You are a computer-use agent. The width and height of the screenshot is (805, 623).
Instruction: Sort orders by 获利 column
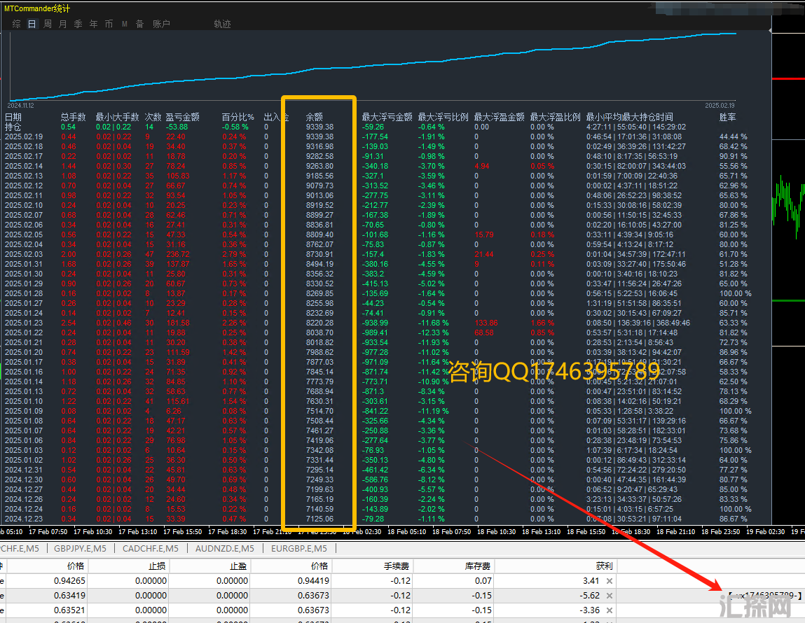pyautogui.click(x=604, y=566)
